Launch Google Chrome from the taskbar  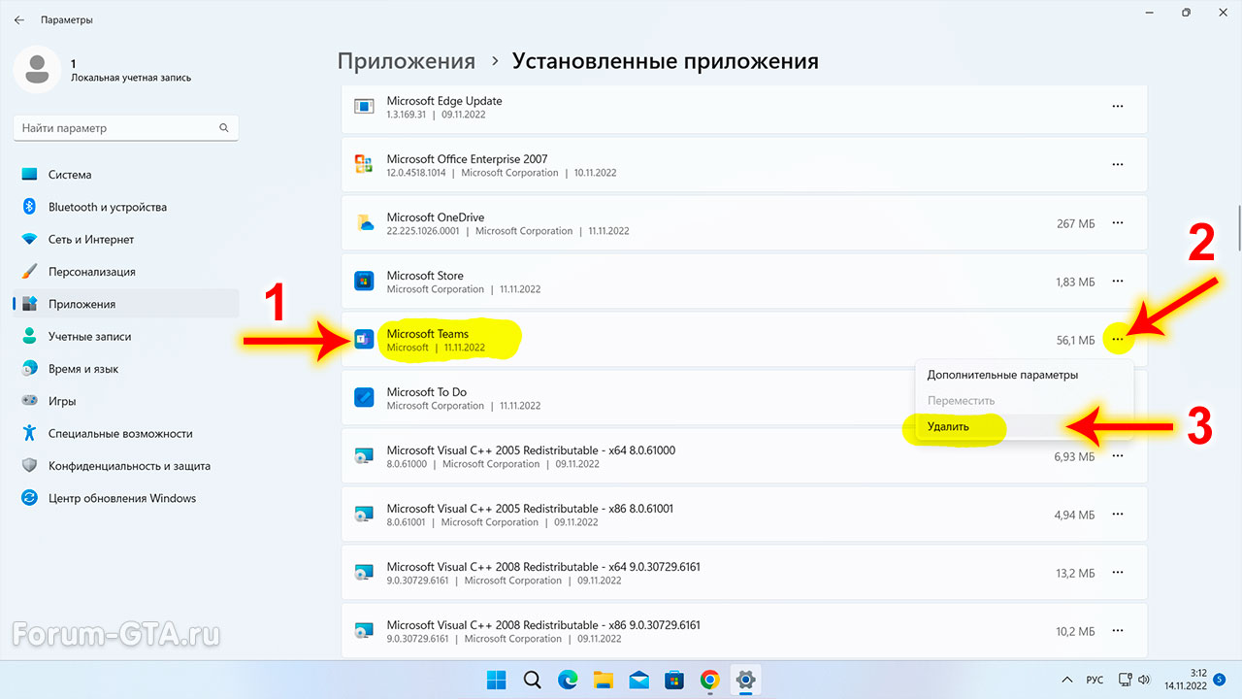point(710,679)
